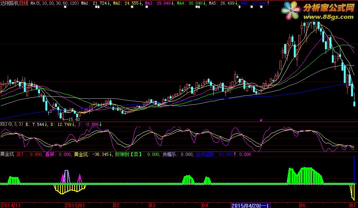This screenshot has width=358, height=208.
Task: Click the red 买! : 0.000 value
Action: (x=29, y=154)
